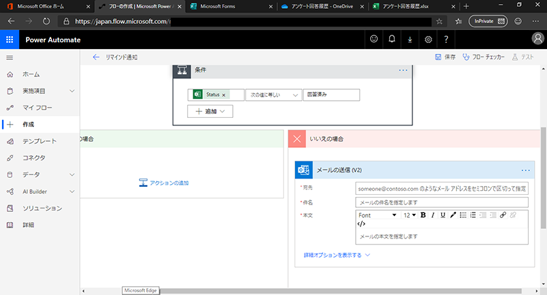Insert a numbered list in body

point(473,215)
